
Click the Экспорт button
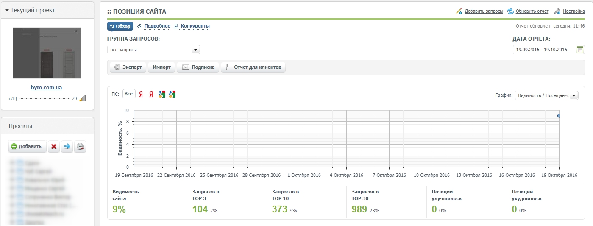click(128, 67)
